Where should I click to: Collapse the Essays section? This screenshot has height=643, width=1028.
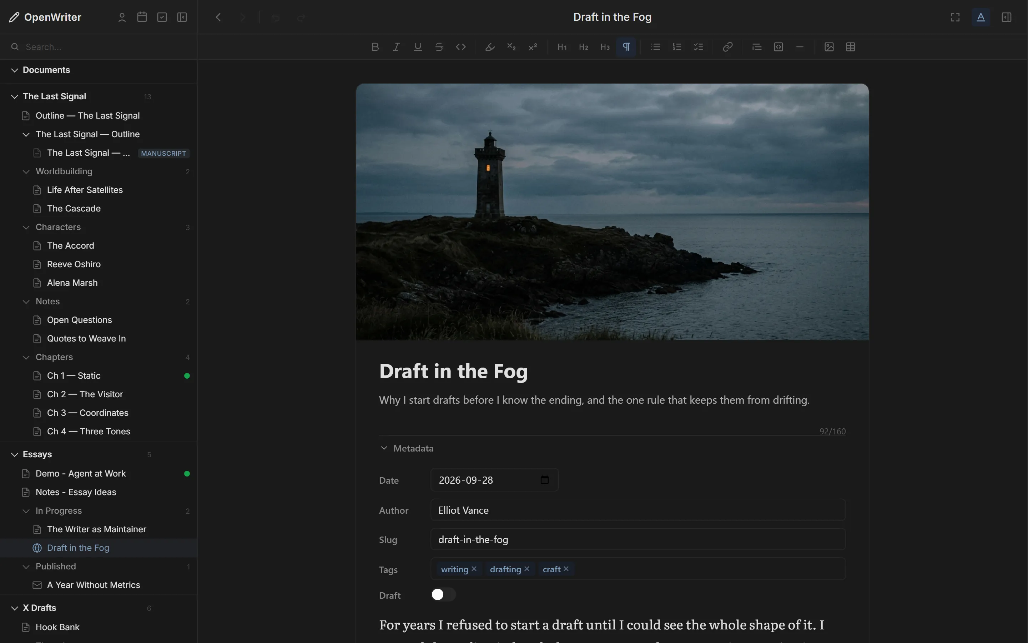tap(14, 454)
